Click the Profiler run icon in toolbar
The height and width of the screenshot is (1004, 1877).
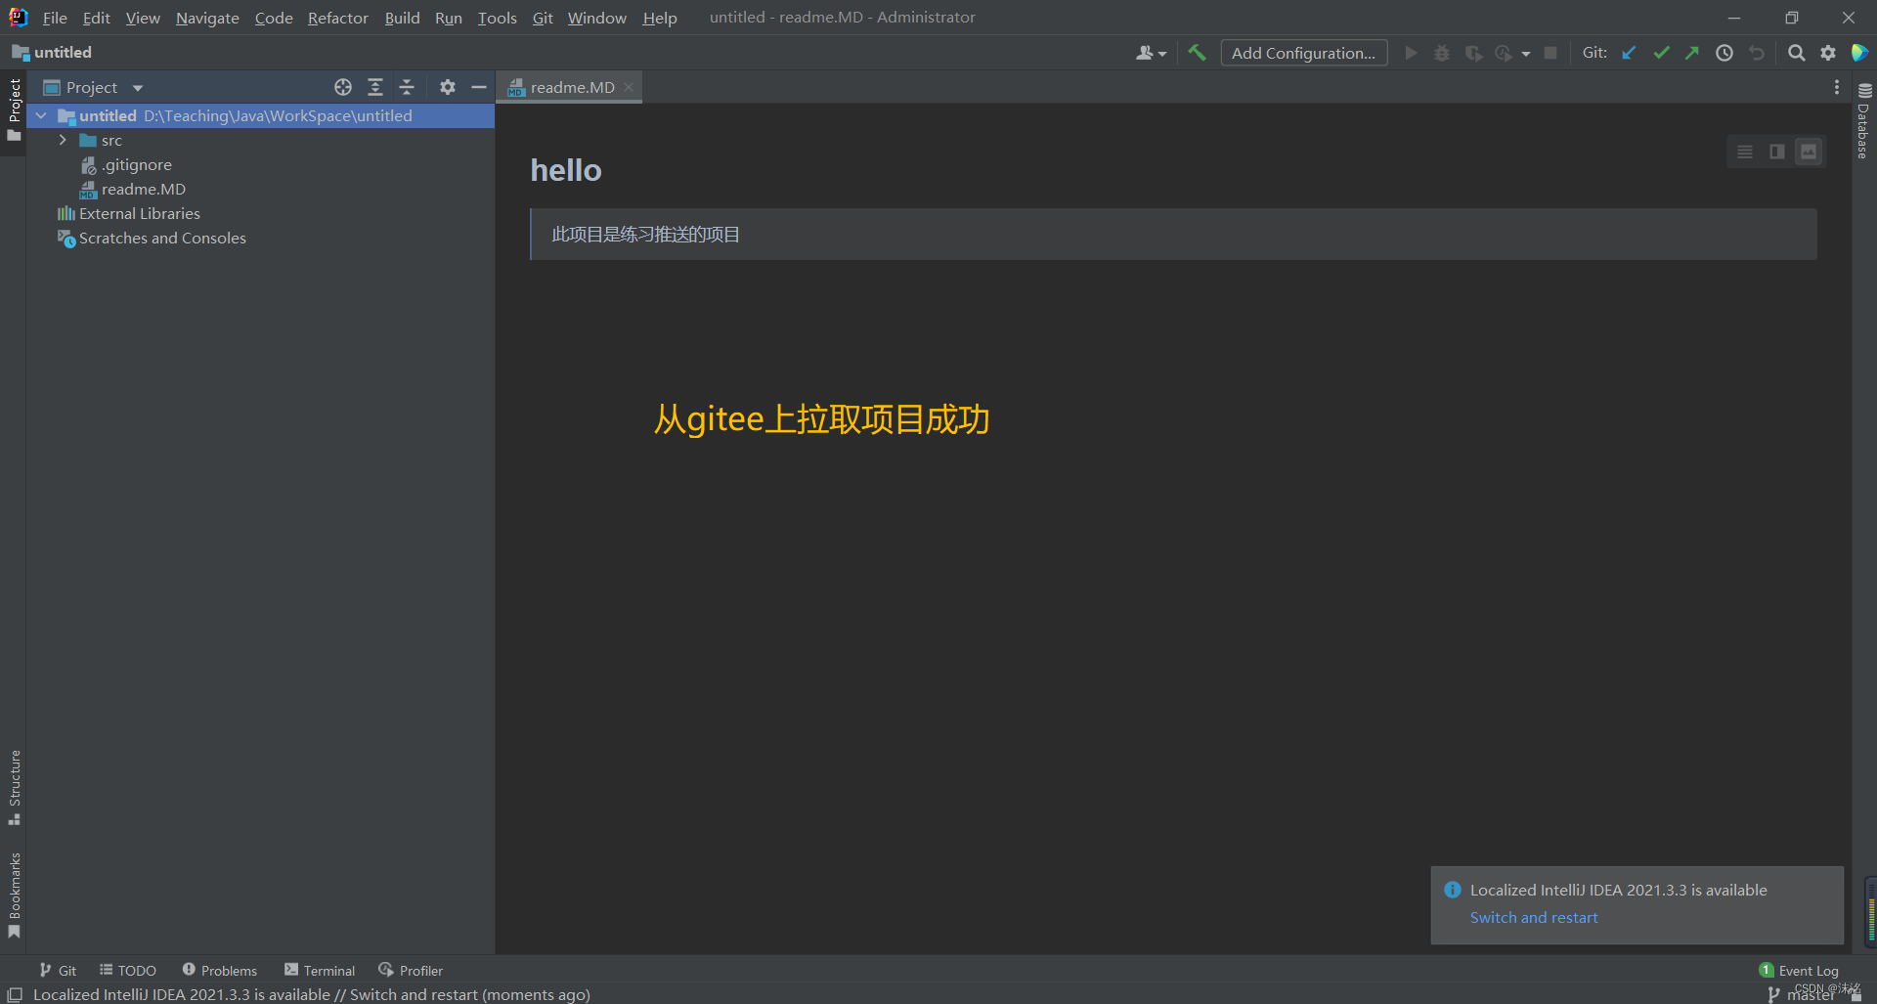(x=1505, y=53)
